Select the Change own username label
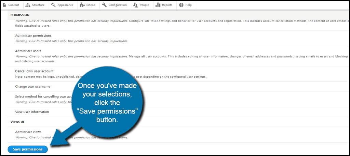Screen dimensions: 350x156 coord(32,87)
